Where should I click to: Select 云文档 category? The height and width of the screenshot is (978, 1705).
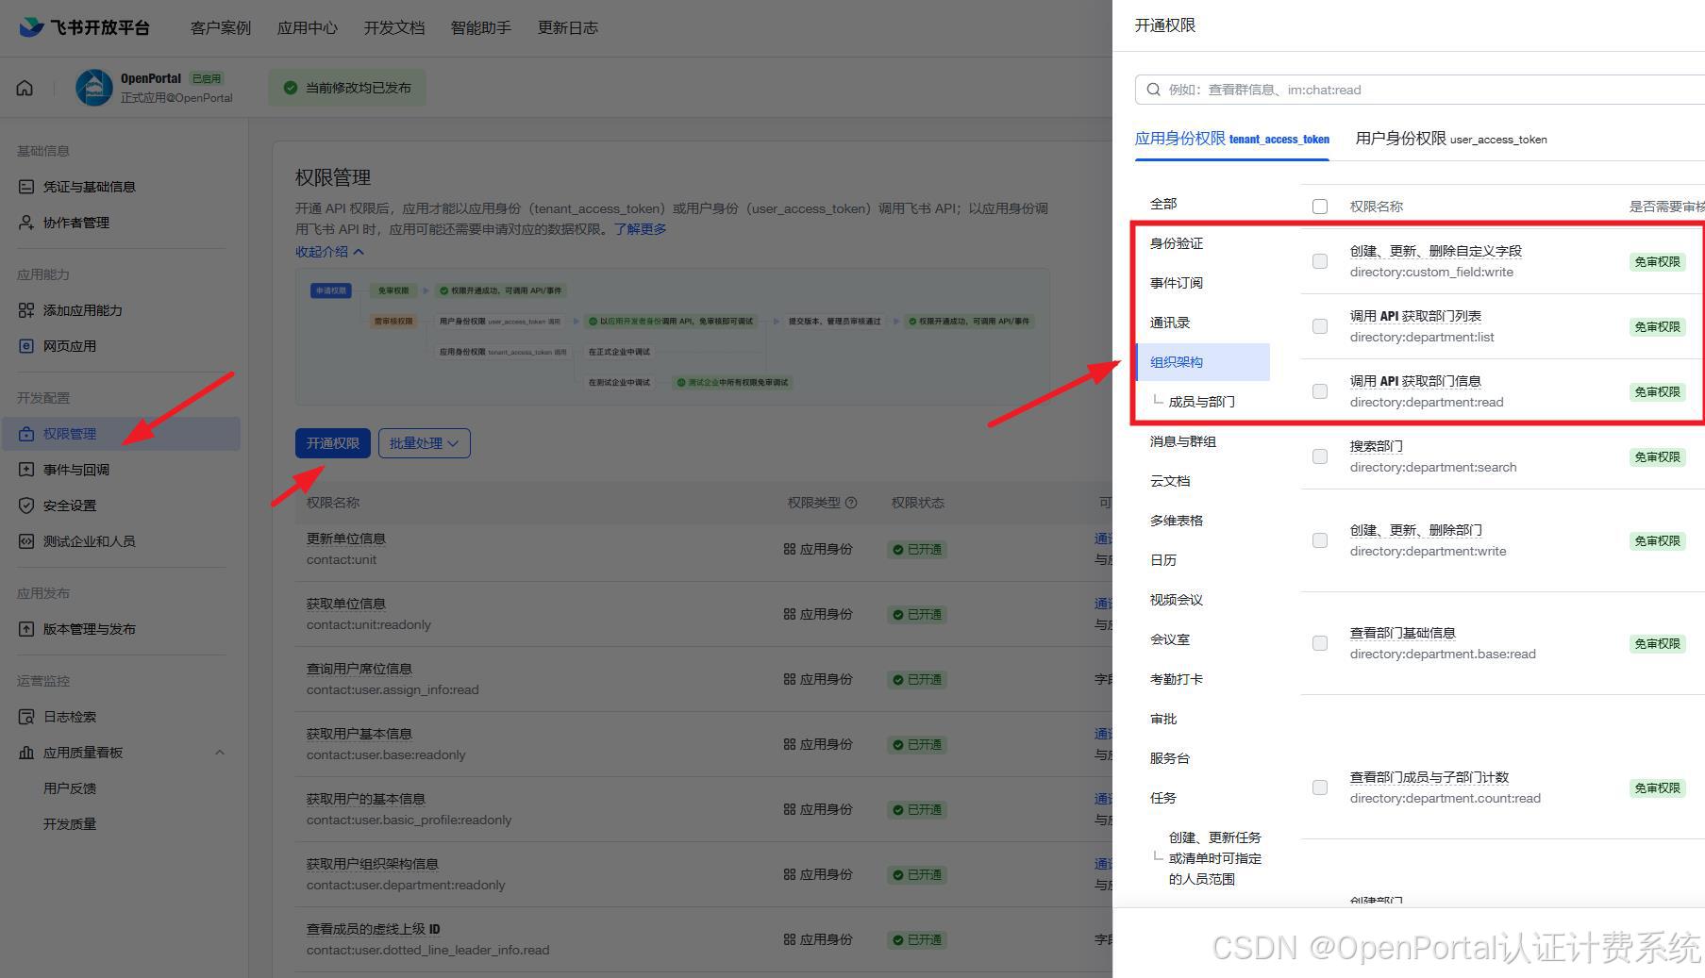pos(1170,481)
